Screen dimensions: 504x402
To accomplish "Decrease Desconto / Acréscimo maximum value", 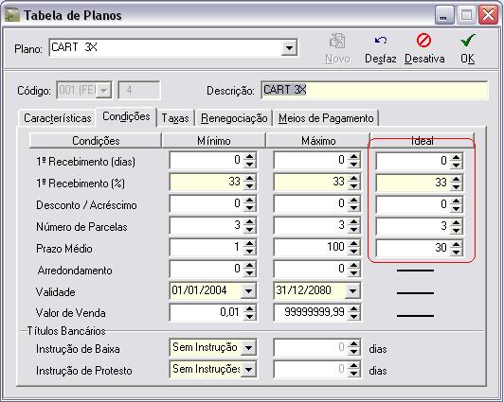I will [353, 207].
